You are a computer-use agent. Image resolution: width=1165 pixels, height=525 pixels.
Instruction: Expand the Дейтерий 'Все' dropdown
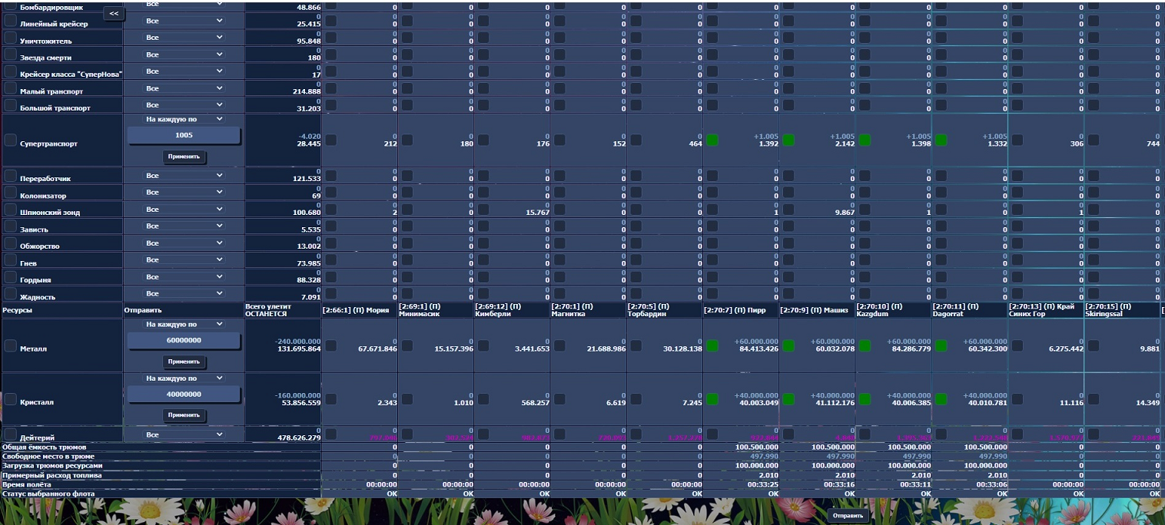pos(184,434)
